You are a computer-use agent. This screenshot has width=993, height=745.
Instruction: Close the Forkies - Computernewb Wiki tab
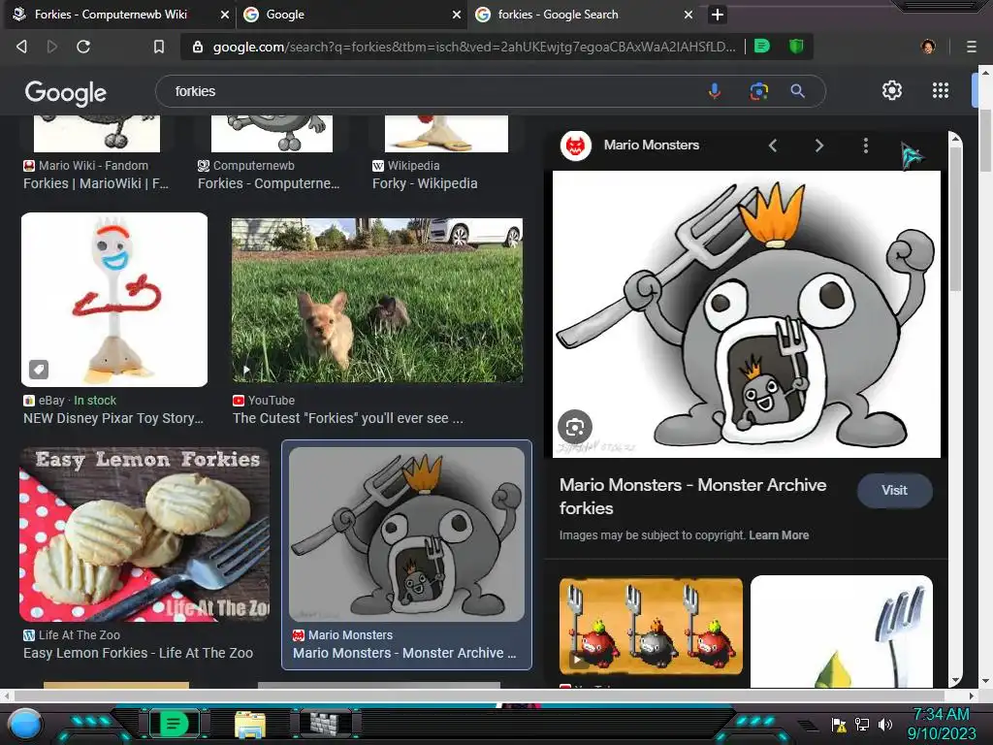pos(224,15)
